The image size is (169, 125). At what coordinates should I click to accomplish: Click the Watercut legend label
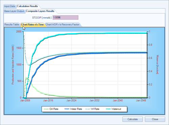point(116,109)
